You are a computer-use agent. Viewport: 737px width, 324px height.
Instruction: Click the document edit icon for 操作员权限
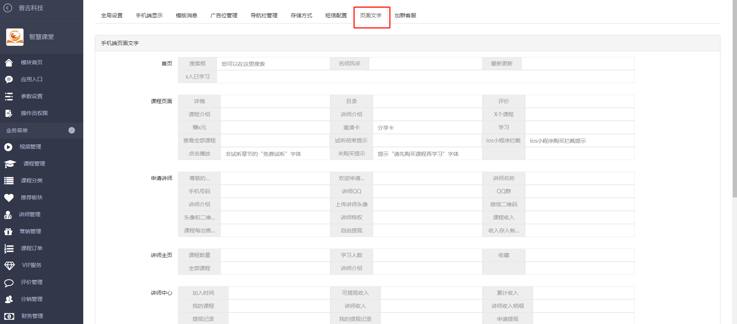pyautogui.click(x=9, y=113)
